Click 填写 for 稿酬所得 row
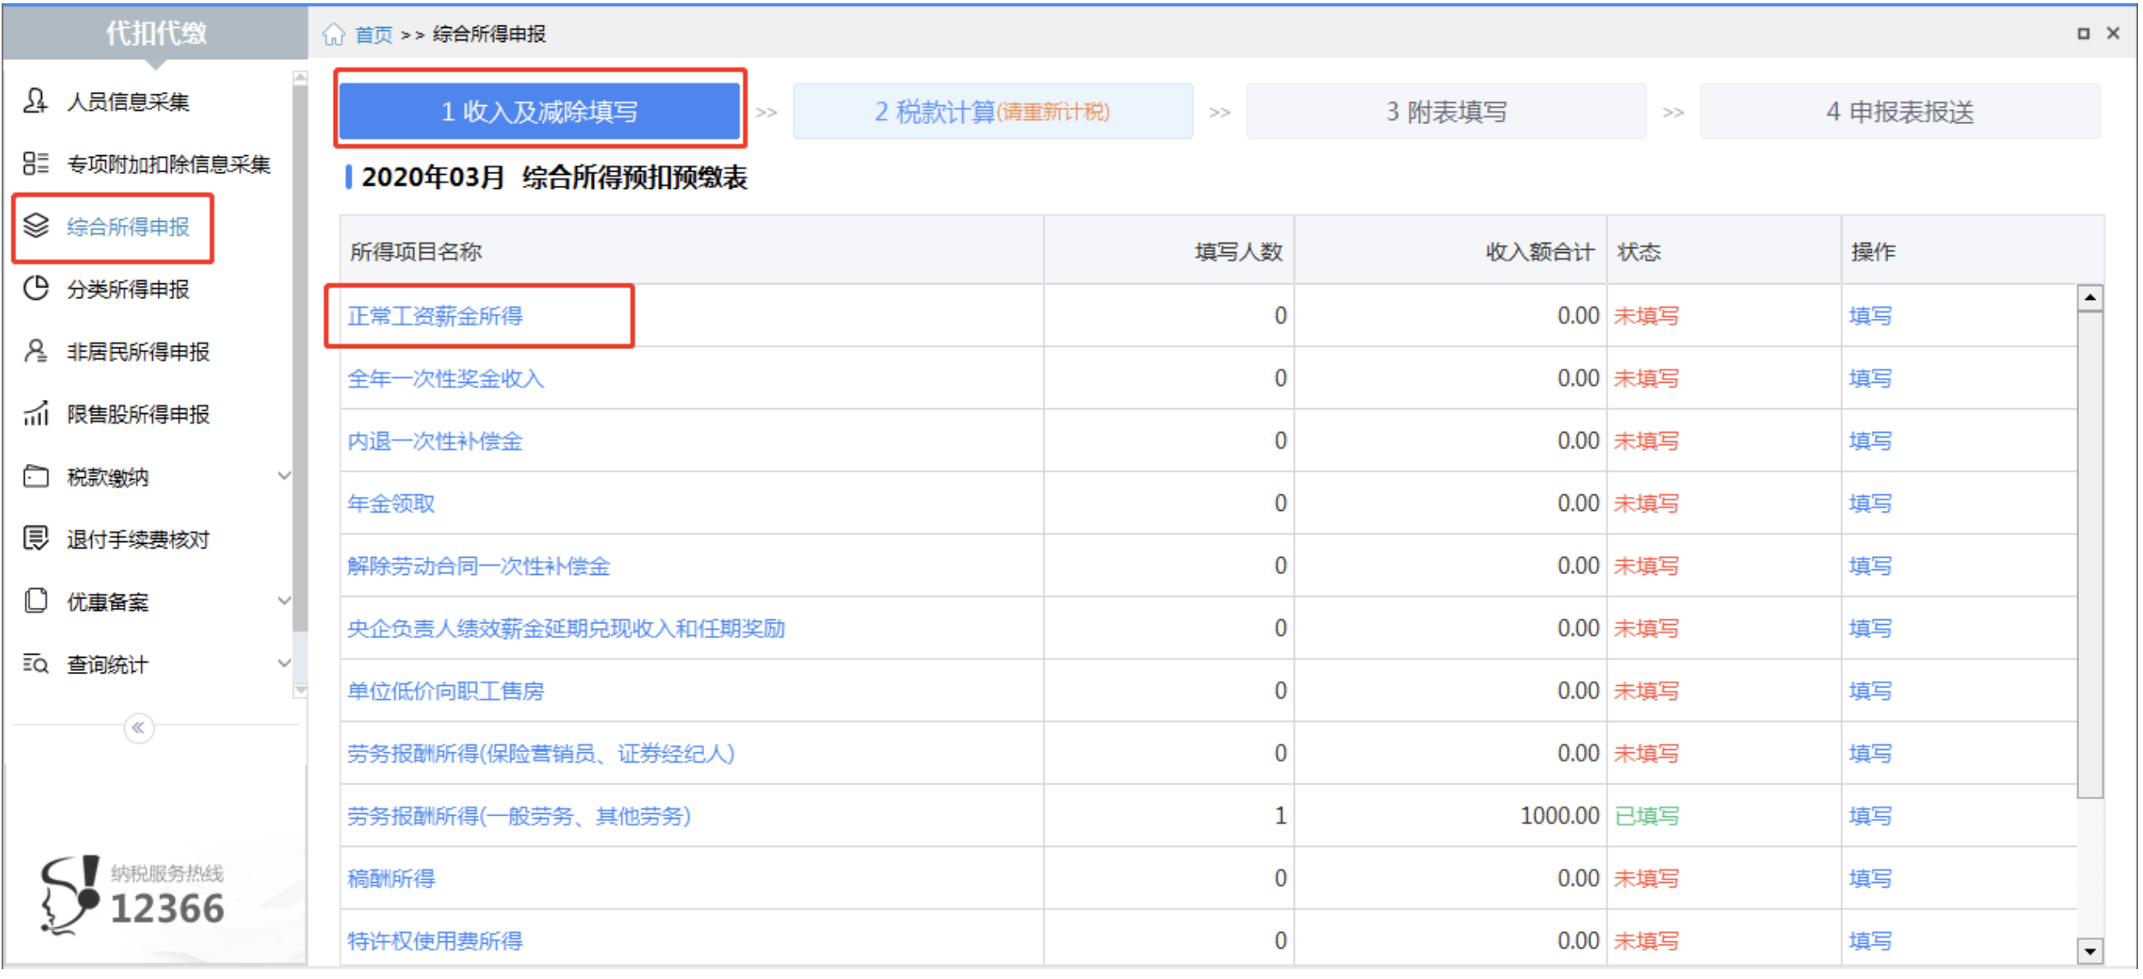 click(1870, 877)
